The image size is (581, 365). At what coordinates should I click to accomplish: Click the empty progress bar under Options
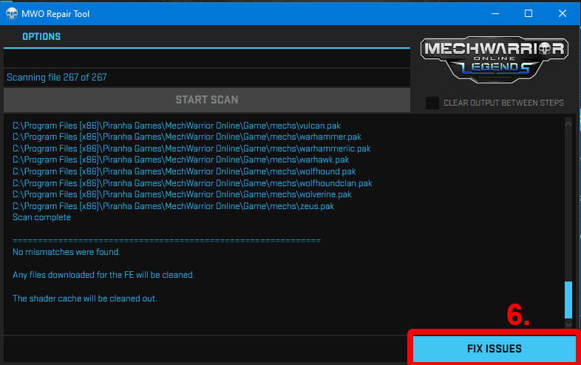pos(206,58)
